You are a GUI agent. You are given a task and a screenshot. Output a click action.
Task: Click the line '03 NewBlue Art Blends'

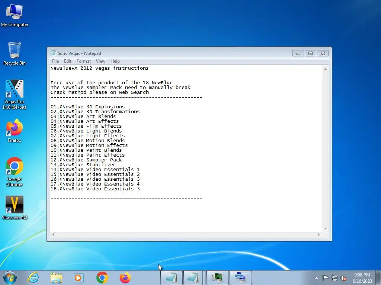coord(83,117)
